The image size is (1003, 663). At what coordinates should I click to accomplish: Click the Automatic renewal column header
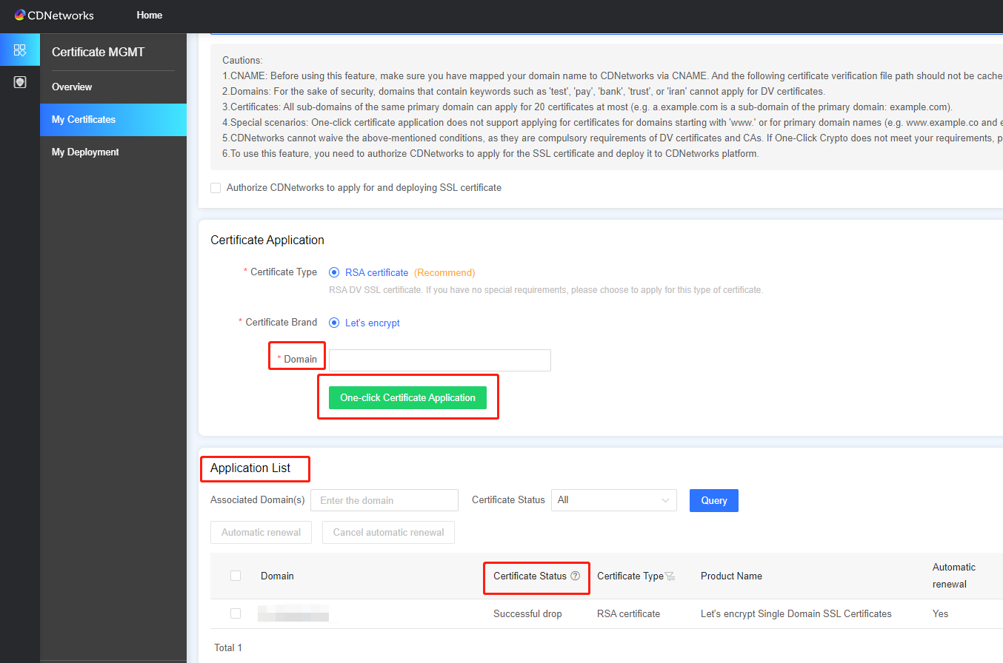tap(954, 576)
